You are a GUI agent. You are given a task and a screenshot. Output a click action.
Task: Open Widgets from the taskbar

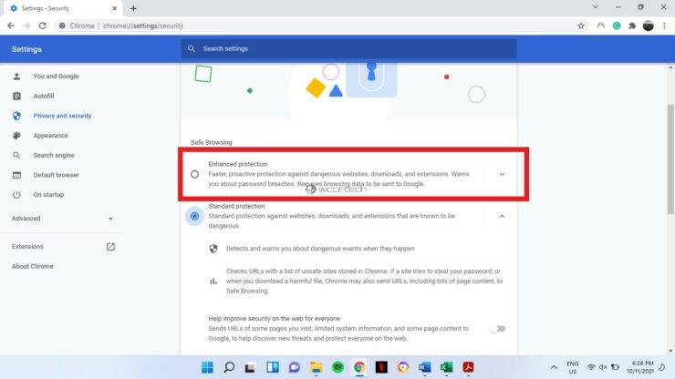pyautogui.click(x=273, y=367)
